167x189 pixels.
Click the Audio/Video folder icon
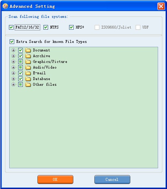(x=28, y=68)
